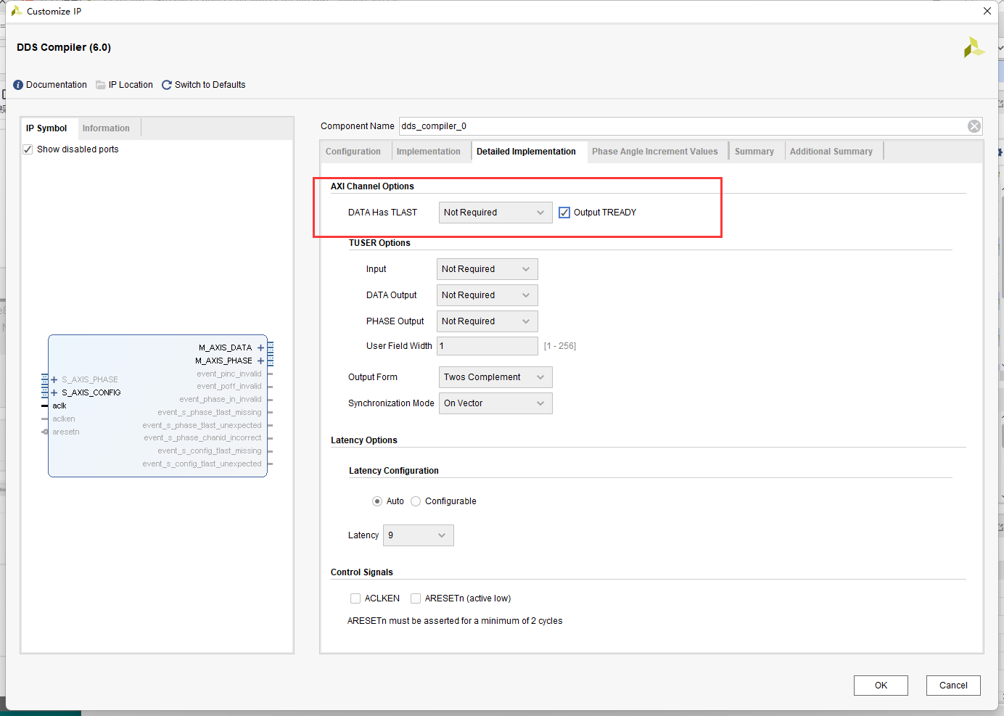The height and width of the screenshot is (716, 1004).
Task: Enable the ACLKEN control signal checkbox
Action: (x=355, y=598)
